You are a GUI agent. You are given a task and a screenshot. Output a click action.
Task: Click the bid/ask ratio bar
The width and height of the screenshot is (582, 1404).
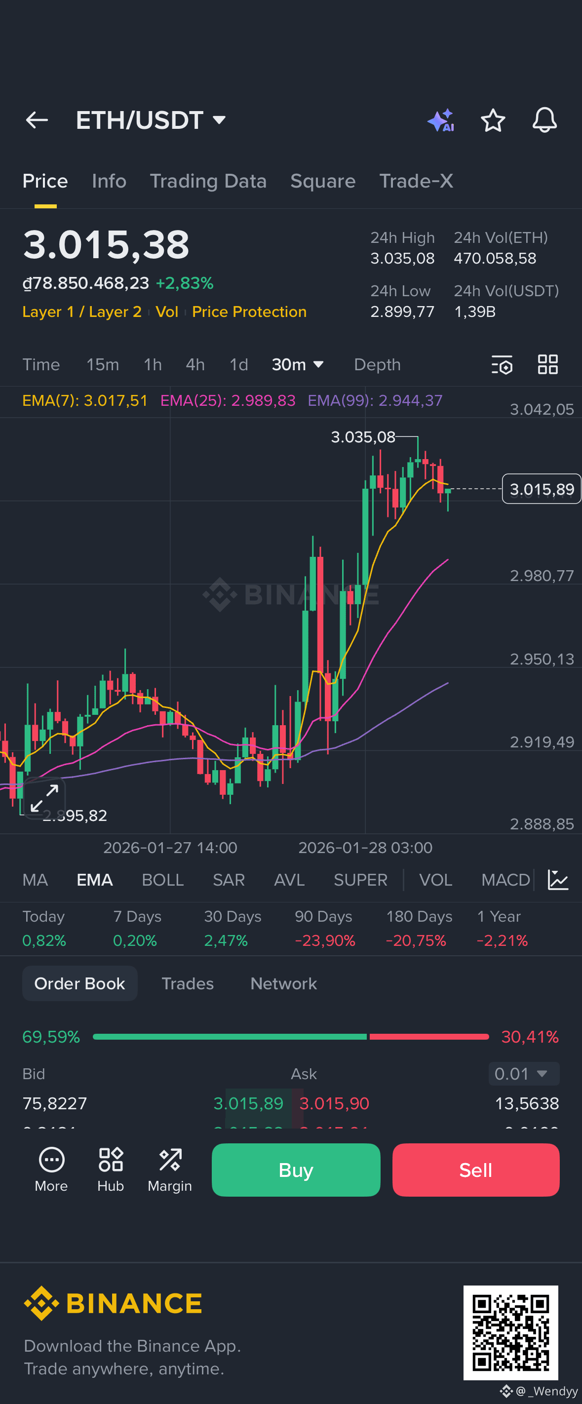pyautogui.click(x=291, y=1037)
